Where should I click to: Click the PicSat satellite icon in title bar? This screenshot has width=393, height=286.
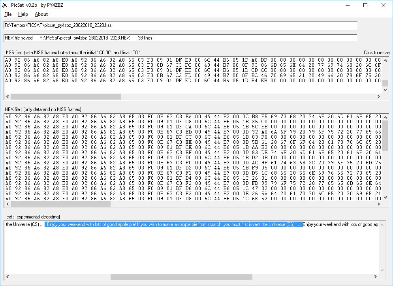pos(5,5)
